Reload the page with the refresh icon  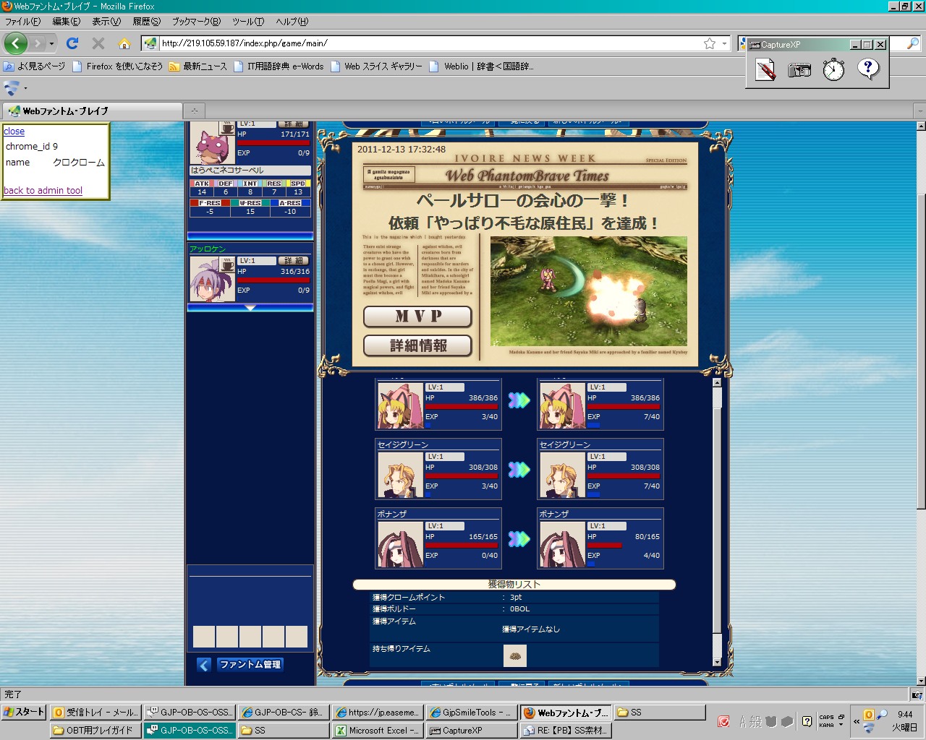click(x=72, y=43)
